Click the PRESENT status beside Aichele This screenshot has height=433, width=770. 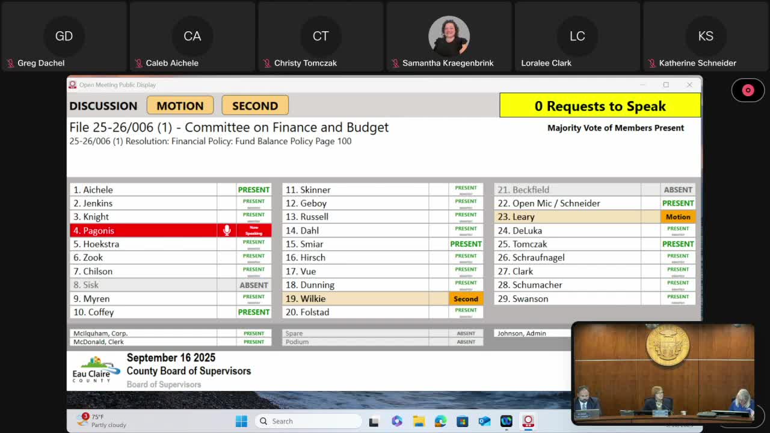click(254, 190)
